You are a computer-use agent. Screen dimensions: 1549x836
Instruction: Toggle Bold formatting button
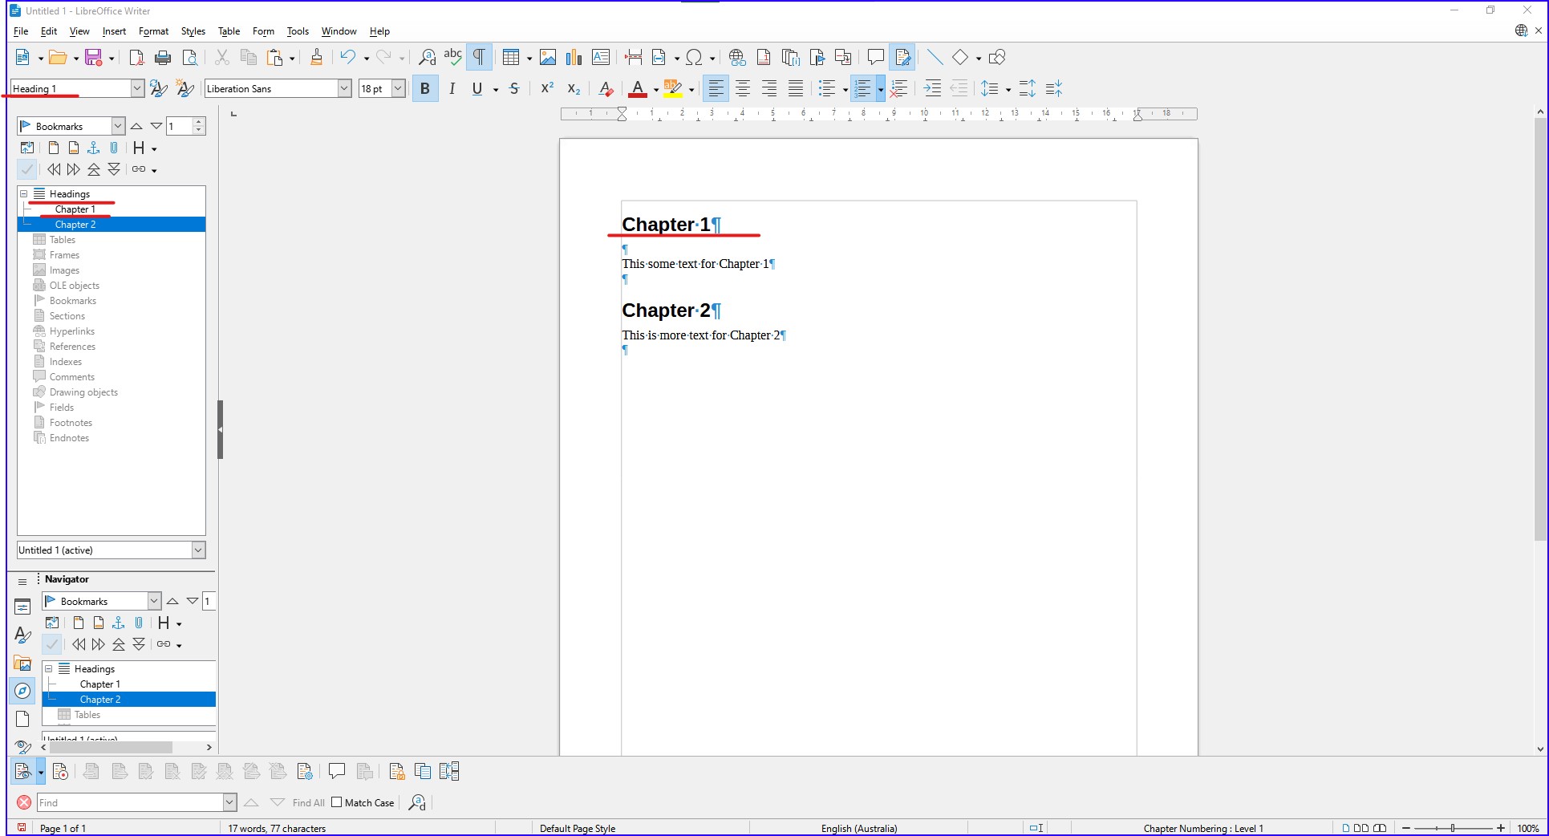click(x=425, y=88)
